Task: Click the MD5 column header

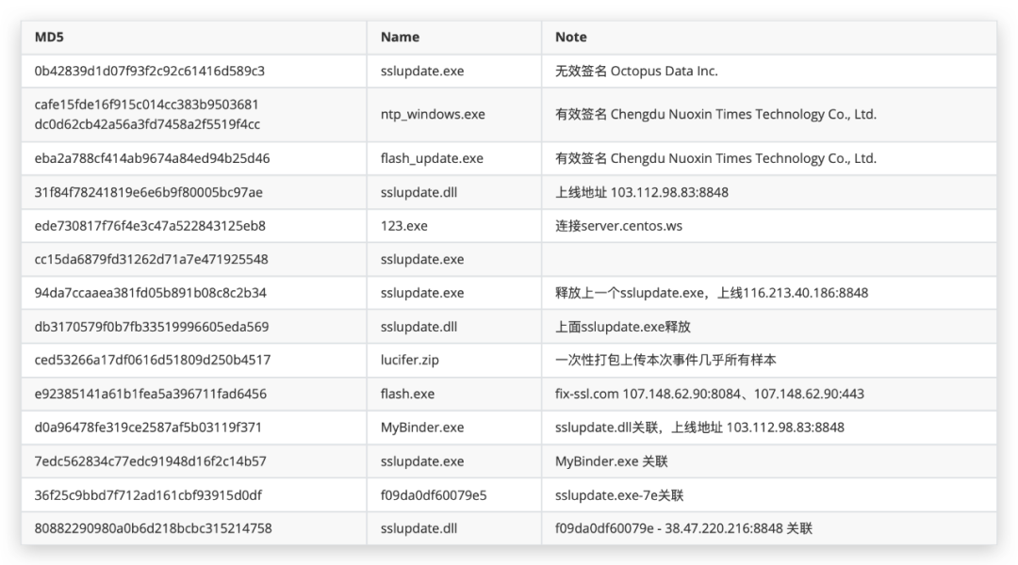Action: tap(49, 37)
